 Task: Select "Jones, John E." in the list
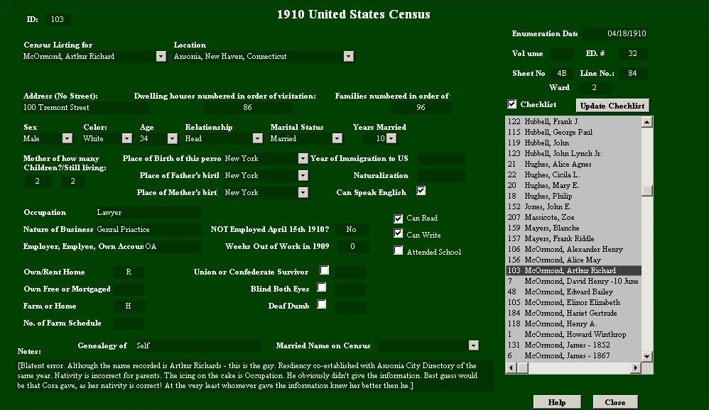(x=573, y=207)
